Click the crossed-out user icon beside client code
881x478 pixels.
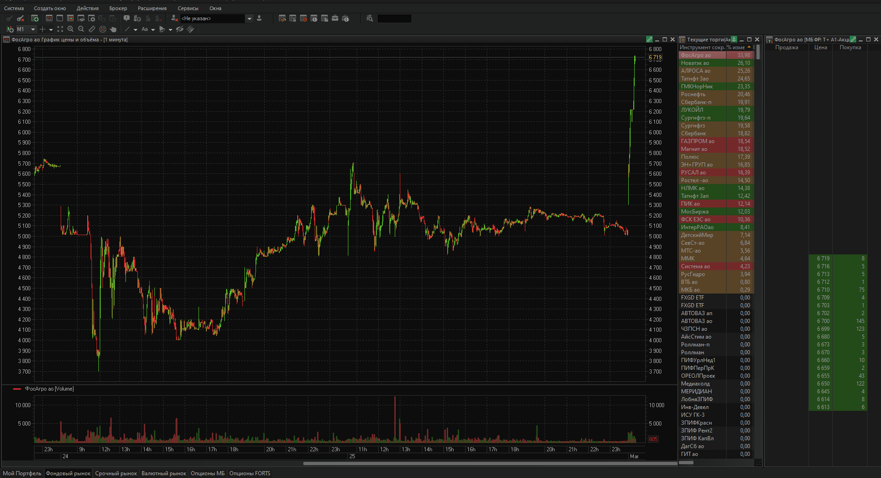(174, 18)
